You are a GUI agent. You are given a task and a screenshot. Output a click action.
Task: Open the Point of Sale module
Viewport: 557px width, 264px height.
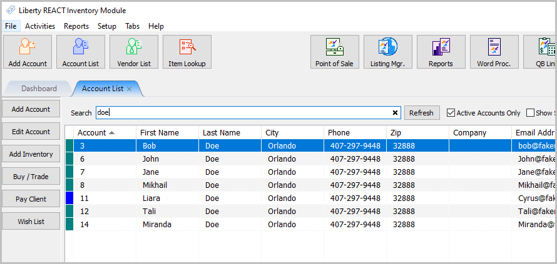[x=335, y=52]
